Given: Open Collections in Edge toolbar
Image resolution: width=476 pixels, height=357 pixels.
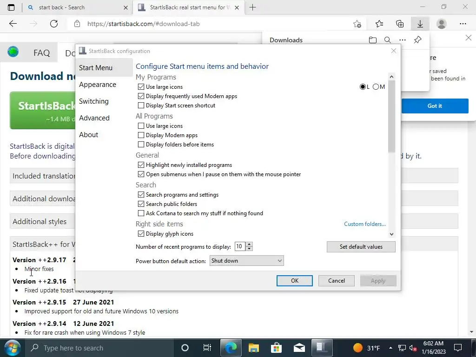Looking at the screenshot, I should click(x=400, y=24).
